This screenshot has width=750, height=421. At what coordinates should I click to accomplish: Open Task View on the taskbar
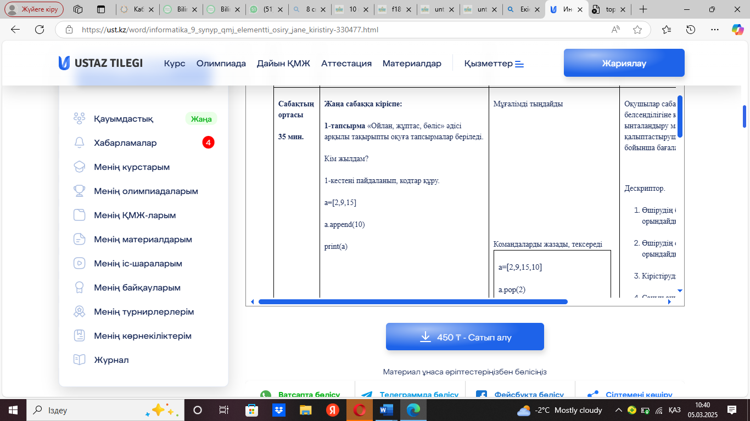[x=224, y=410]
